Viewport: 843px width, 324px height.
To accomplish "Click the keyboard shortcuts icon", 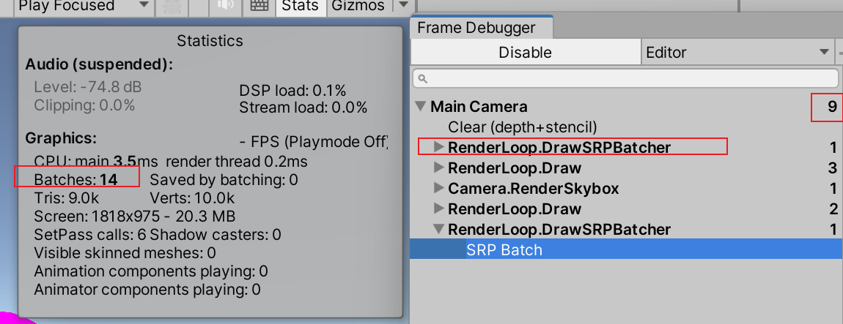I will [258, 6].
